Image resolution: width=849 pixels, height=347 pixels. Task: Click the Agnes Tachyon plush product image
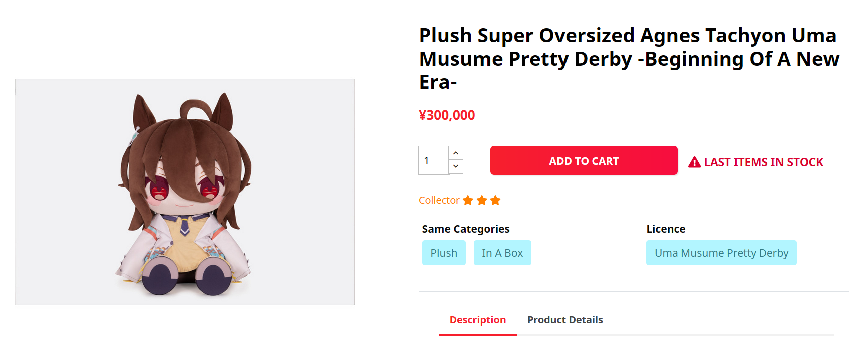(185, 192)
